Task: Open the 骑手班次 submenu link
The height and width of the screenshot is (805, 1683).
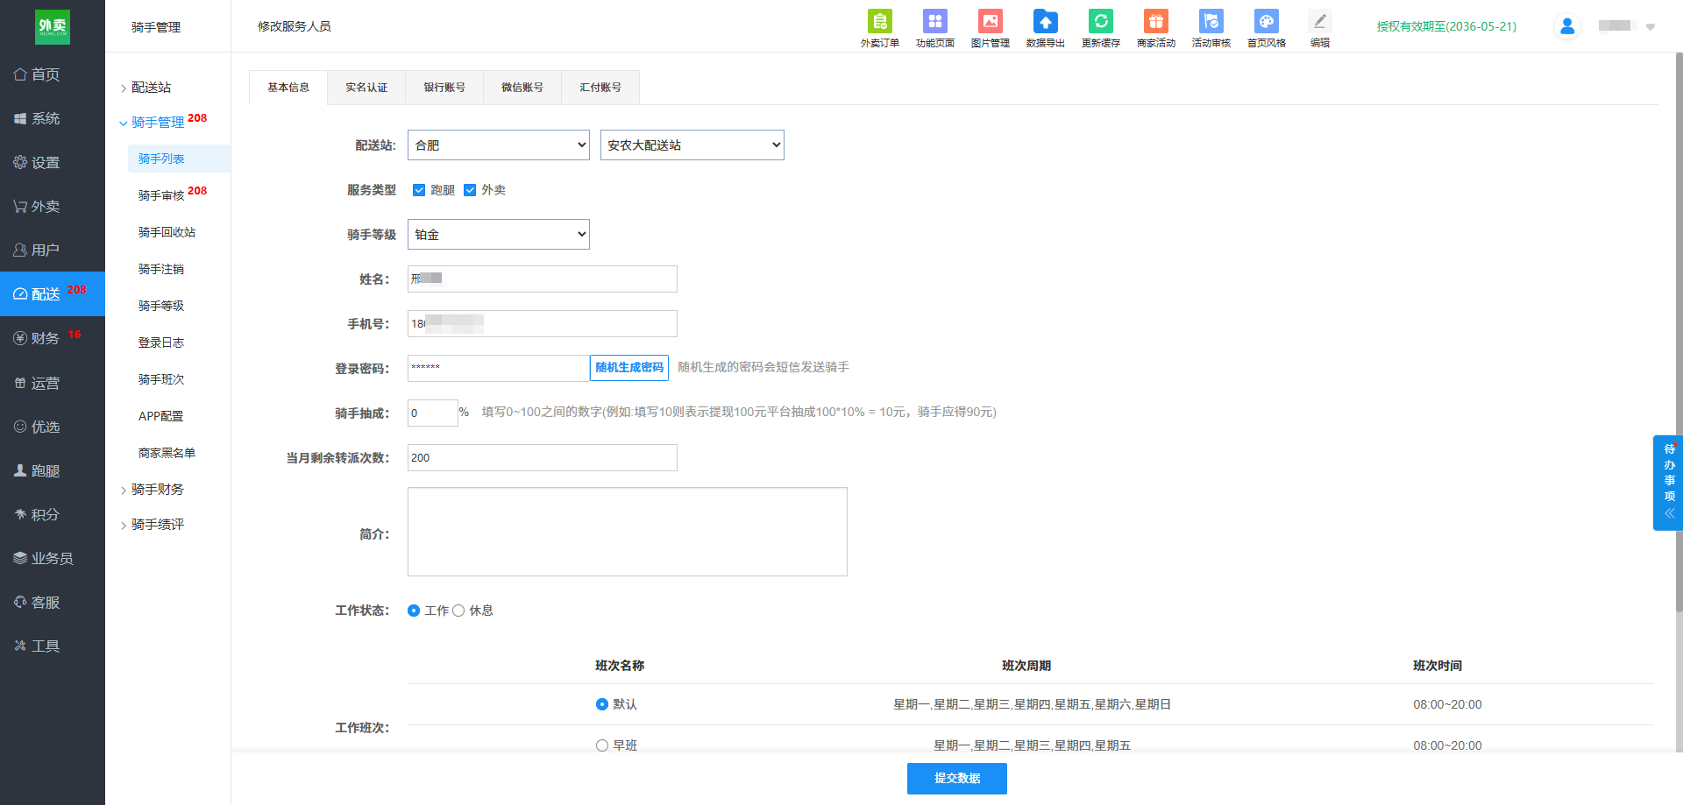Action: pos(161,379)
